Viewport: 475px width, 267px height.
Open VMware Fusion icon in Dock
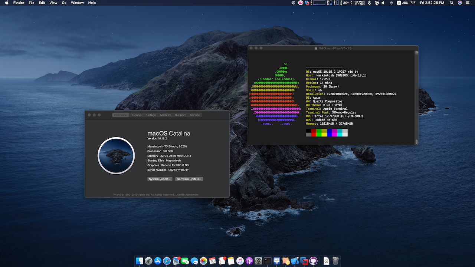click(x=304, y=261)
